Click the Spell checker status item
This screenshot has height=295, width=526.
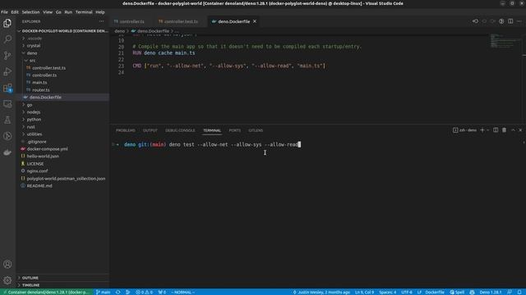point(457,292)
